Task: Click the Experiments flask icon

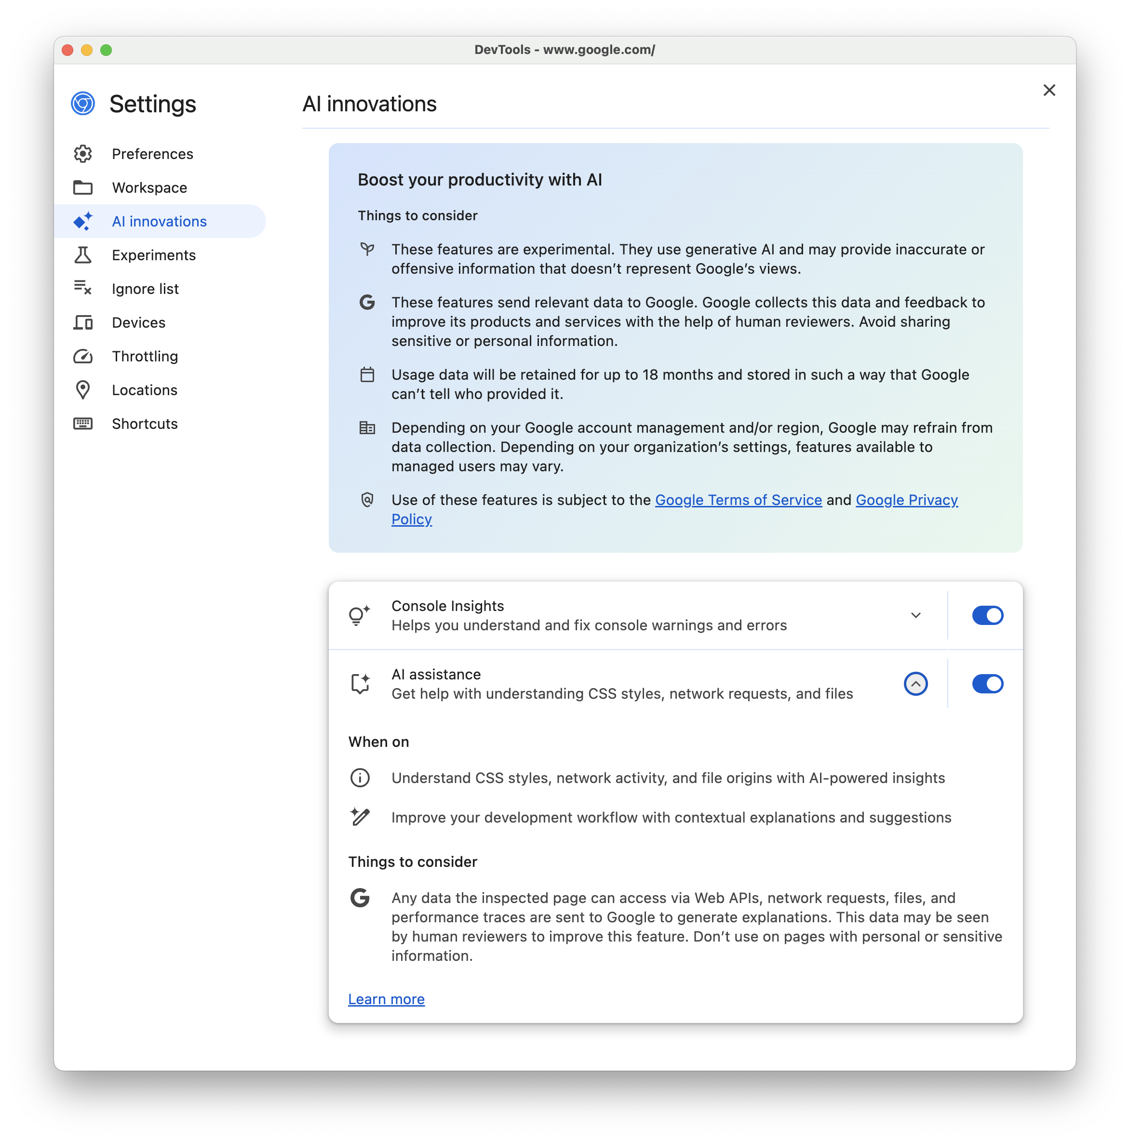Action: [x=83, y=254]
